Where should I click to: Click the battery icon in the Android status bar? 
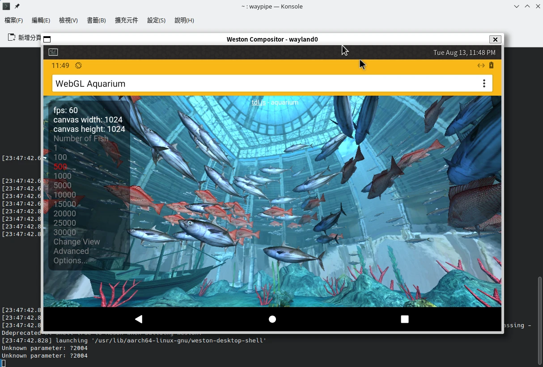[x=491, y=66]
